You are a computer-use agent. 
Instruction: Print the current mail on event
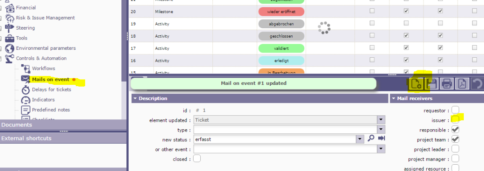click(x=447, y=83)
